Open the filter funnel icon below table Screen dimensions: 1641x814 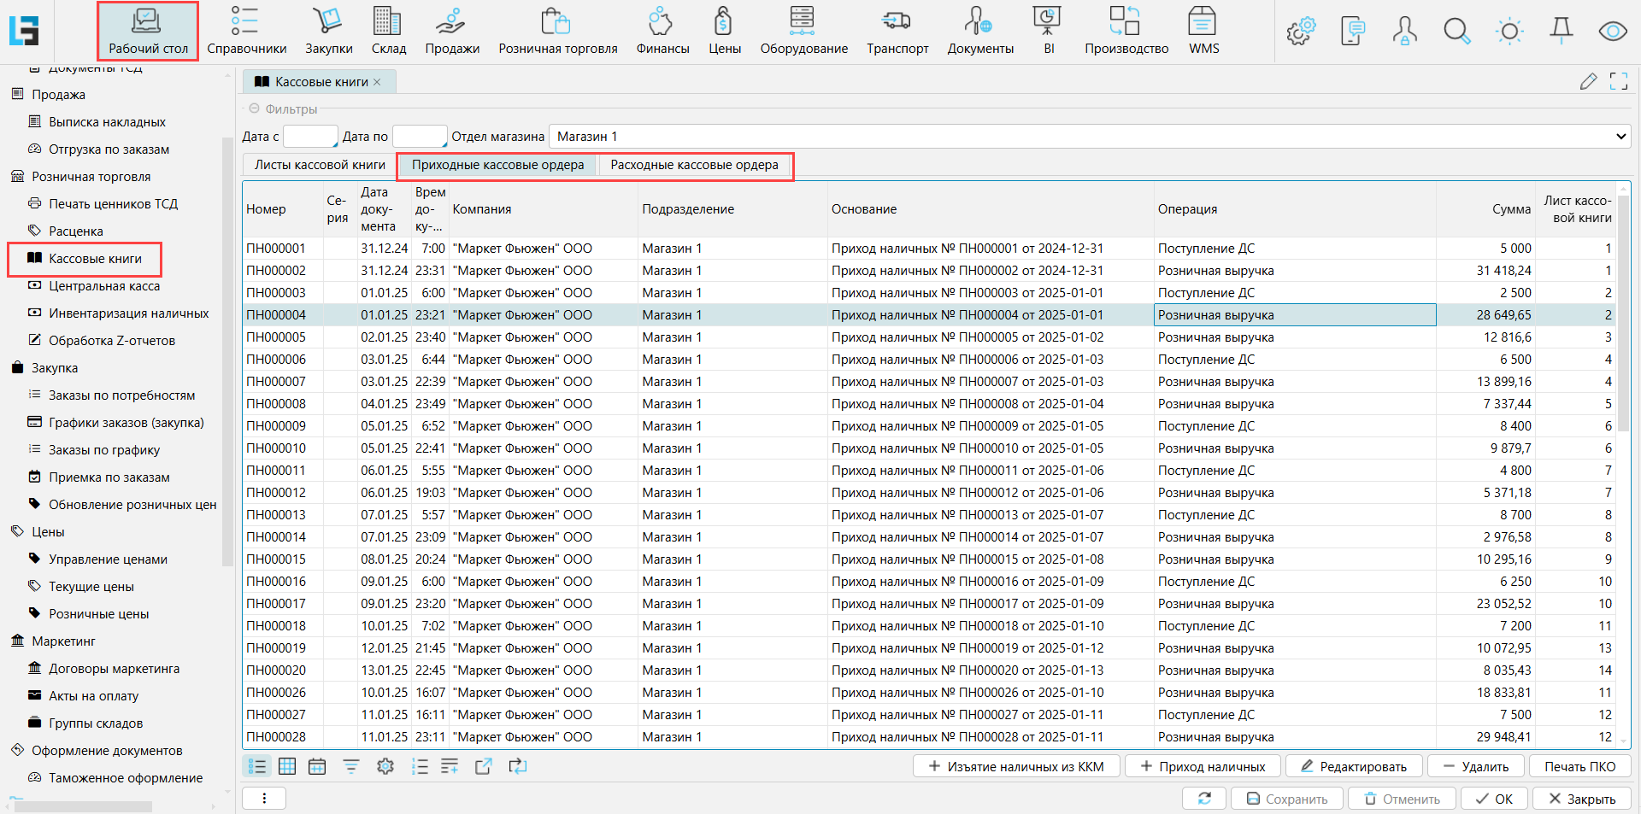pyautogui.click(x=351, y=766)
